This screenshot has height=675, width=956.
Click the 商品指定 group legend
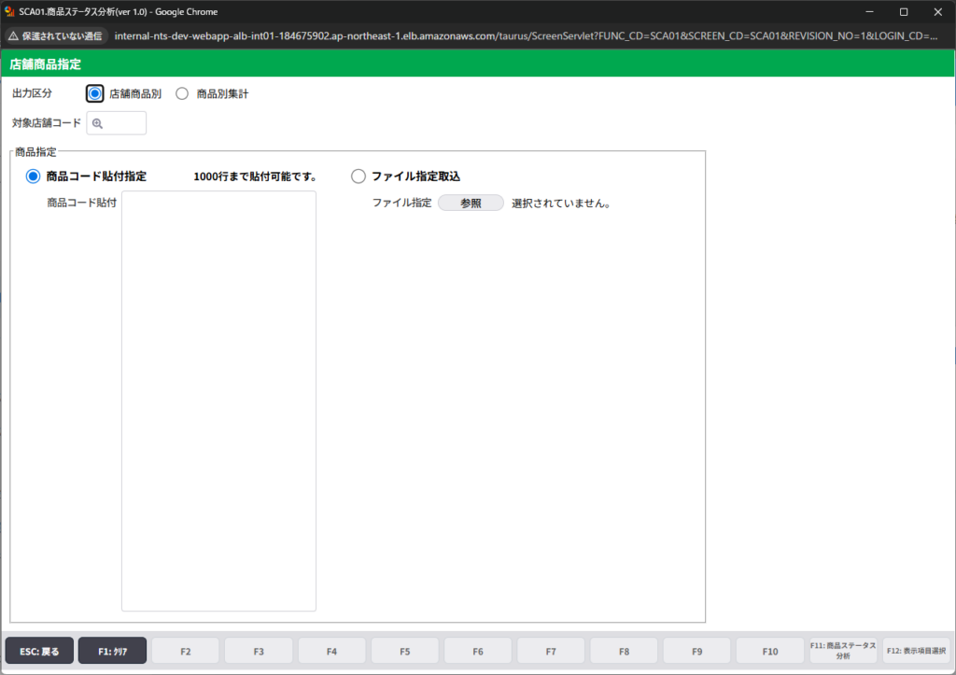pyautogui.click(x=35, y=152)
